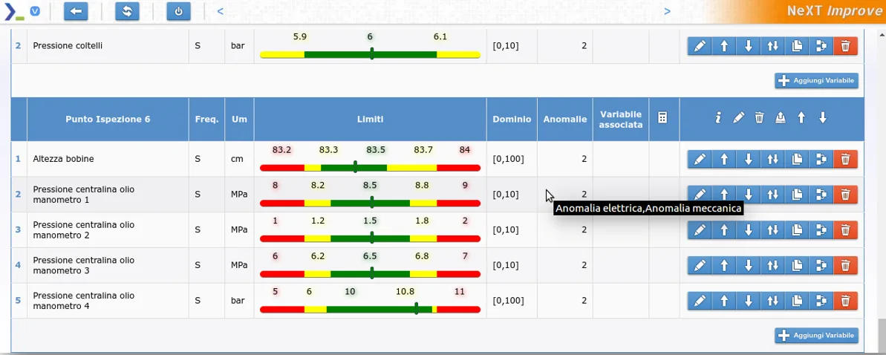Click the Anomalie column header

[564, 119]
